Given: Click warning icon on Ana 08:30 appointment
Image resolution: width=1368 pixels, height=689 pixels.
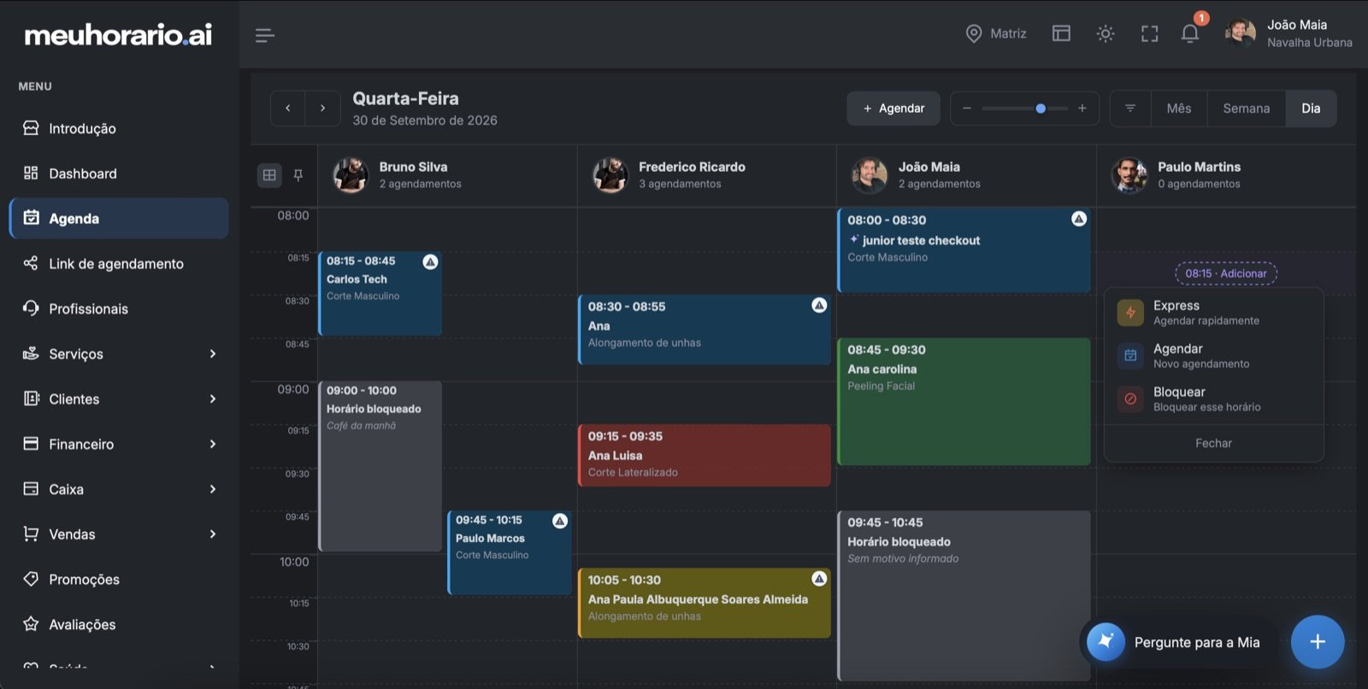Looking at the screenshot, I should coord(819,305).
